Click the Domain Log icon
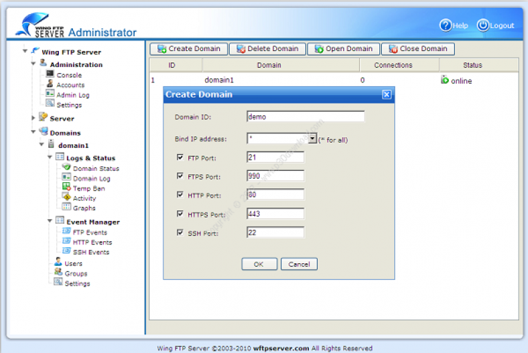 (x=66, y=177)
